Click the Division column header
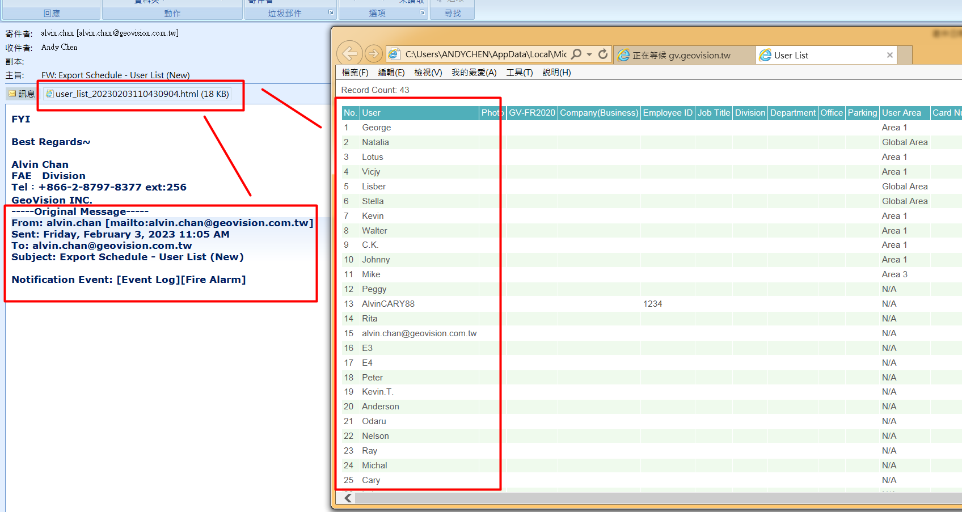 pyautogui.click(x=750, y=113)
